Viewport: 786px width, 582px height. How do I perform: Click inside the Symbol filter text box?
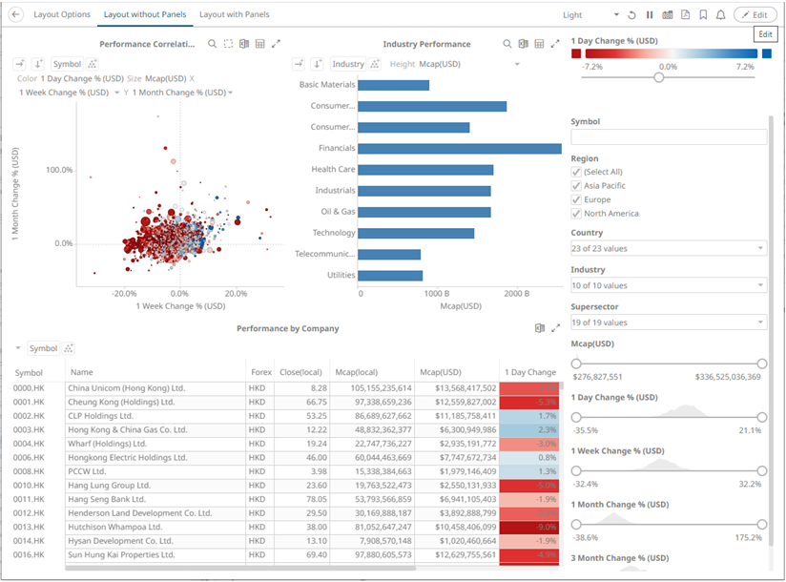(x=668, y=137)
